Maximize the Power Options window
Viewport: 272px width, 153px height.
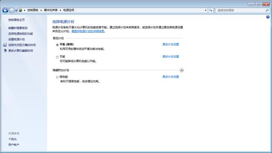click(x=258, y=4)
